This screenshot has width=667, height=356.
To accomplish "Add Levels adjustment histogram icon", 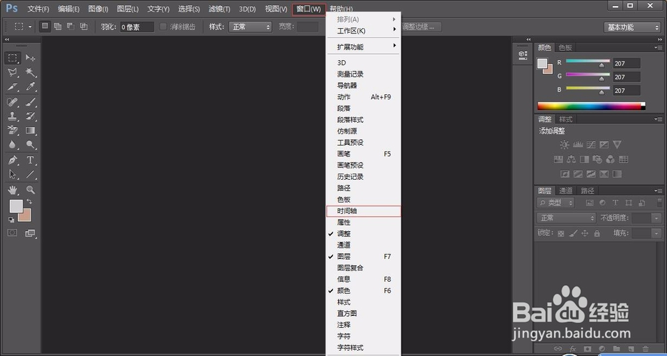I will pyautogui.click(x=578, y=145).
